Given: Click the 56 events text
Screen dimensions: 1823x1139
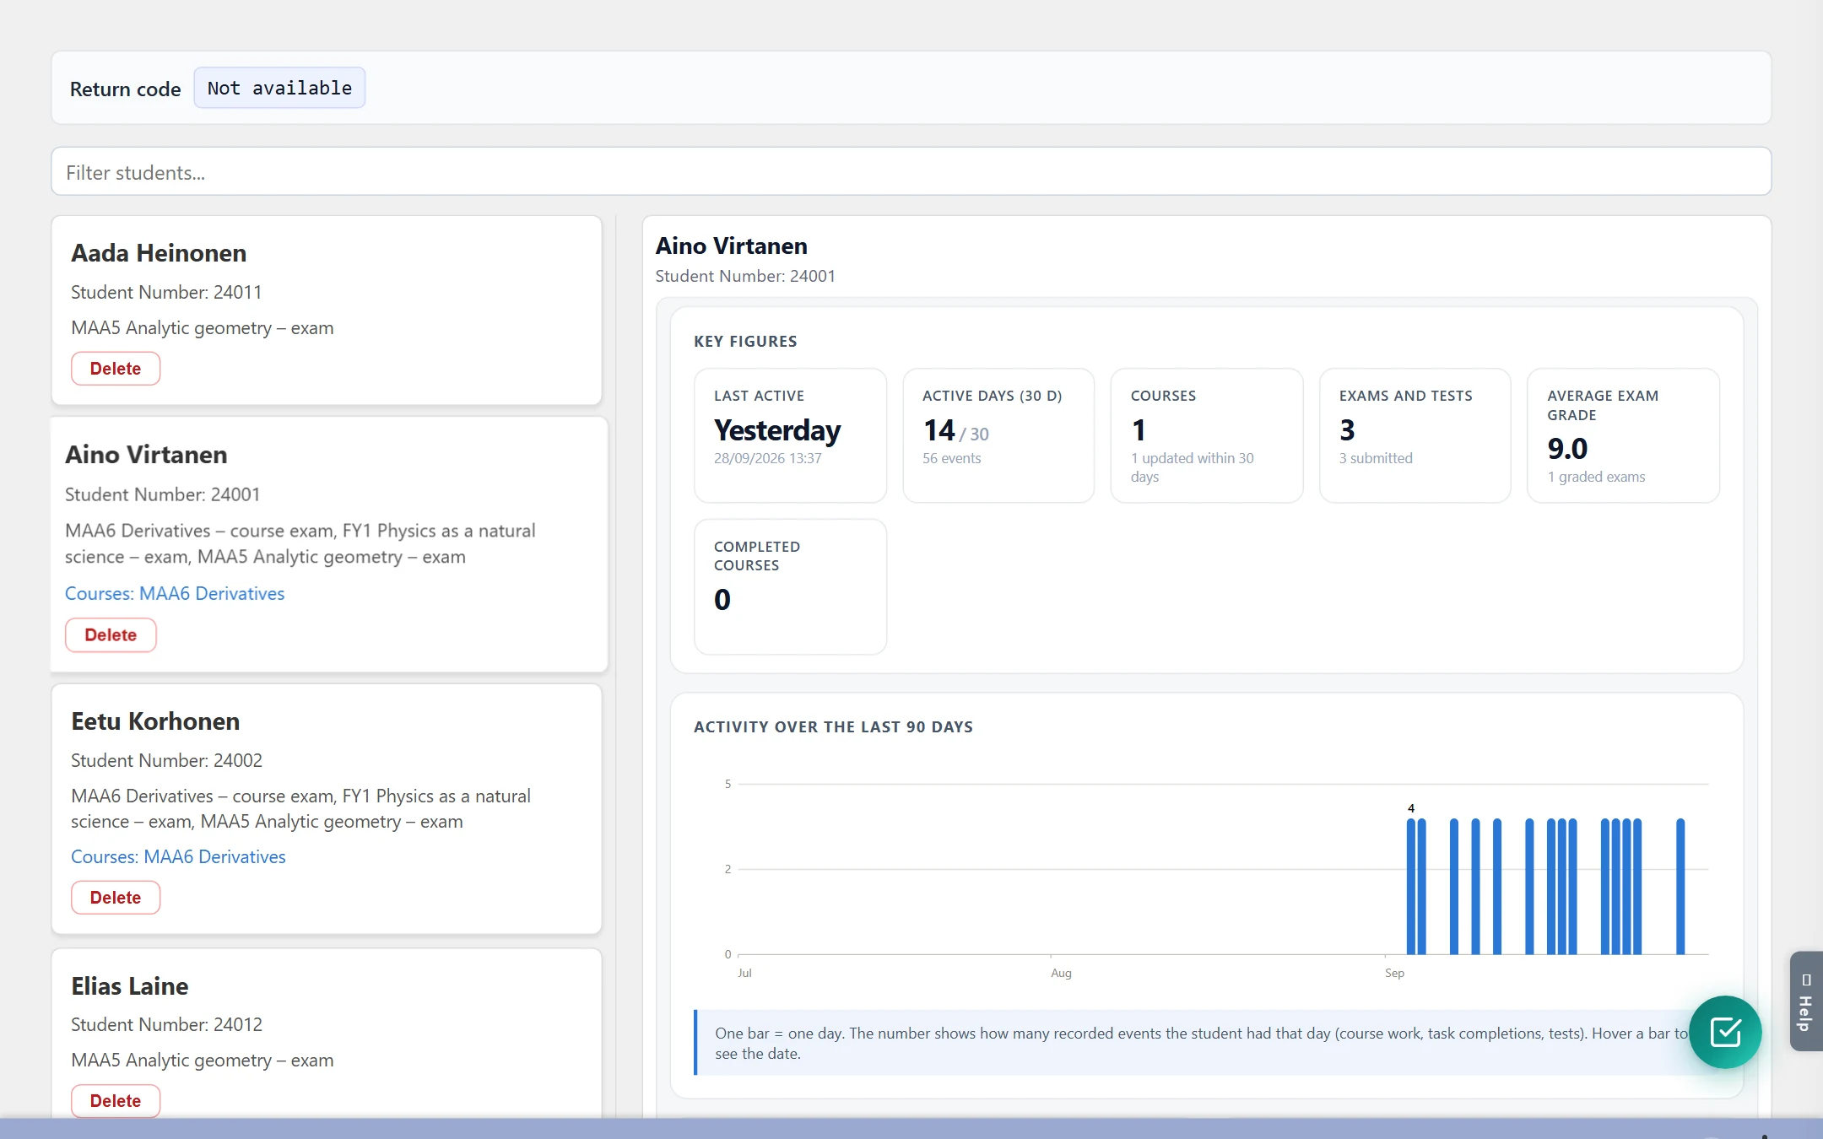Looking at the screenshot, I should [951, 458].
